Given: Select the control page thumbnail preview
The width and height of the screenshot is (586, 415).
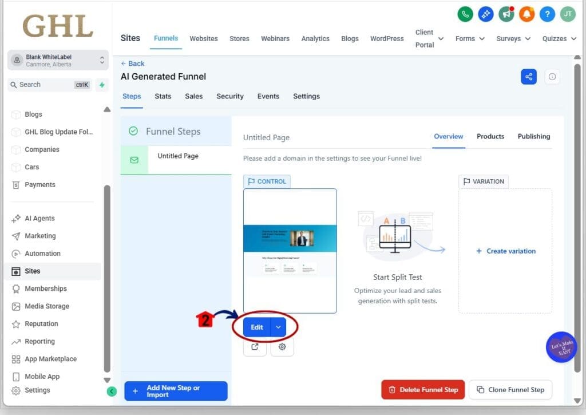Looking at the screenshot, I should (290, 251).
